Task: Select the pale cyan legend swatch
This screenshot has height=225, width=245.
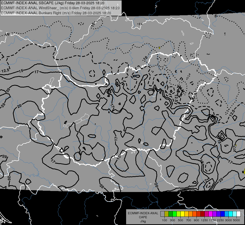Action: tap(235, 214)
